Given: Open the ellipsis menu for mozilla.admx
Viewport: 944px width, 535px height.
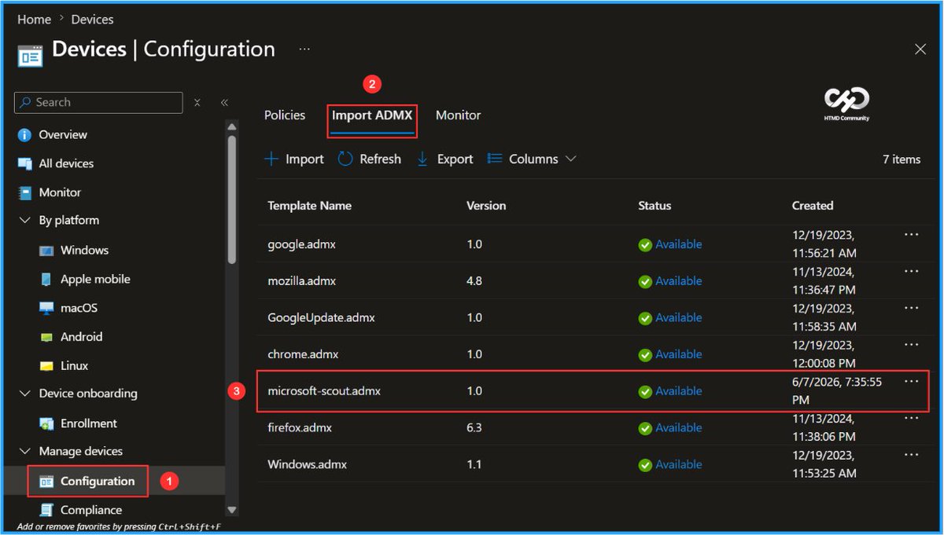Looking at the screenshot, I should (x=912, y=271).
